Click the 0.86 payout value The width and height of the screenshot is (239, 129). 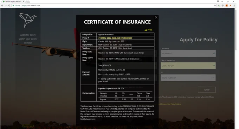[x=124, y=99]
